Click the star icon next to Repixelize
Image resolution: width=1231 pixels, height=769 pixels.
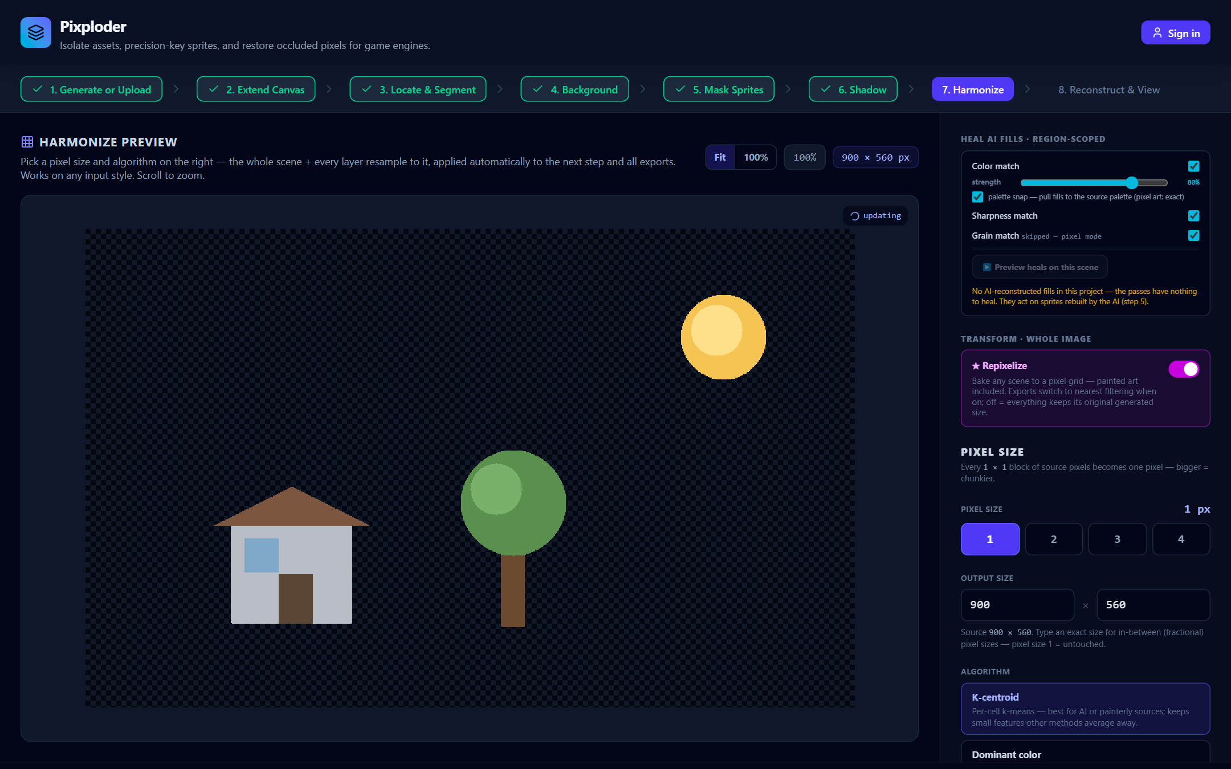[976, 366]
